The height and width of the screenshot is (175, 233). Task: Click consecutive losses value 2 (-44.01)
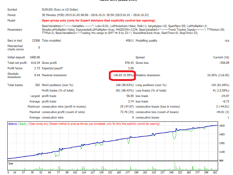(222, 106)
